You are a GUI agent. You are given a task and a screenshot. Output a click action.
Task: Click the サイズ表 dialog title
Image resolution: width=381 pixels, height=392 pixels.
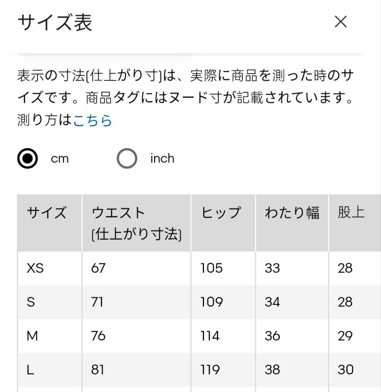[x=55, y=23]
